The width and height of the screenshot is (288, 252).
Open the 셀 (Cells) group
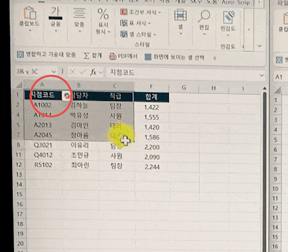[x=180, y=22]
